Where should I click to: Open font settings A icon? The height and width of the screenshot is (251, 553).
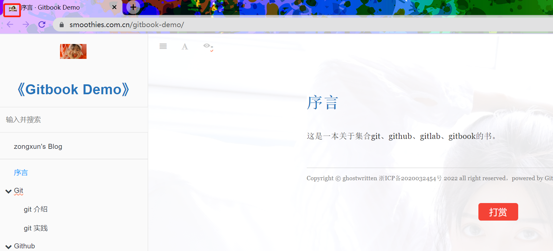[185, 47]
